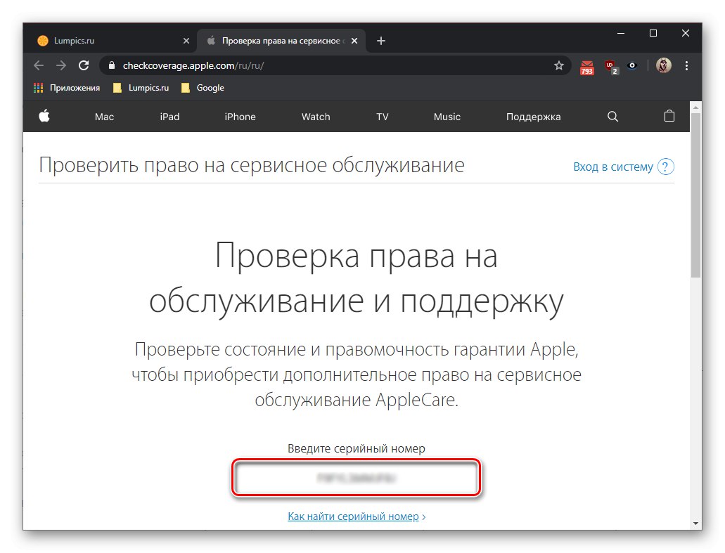Screen dimensions: 725x553
Task: Go back with the browser back arrow
Action: 39,65
